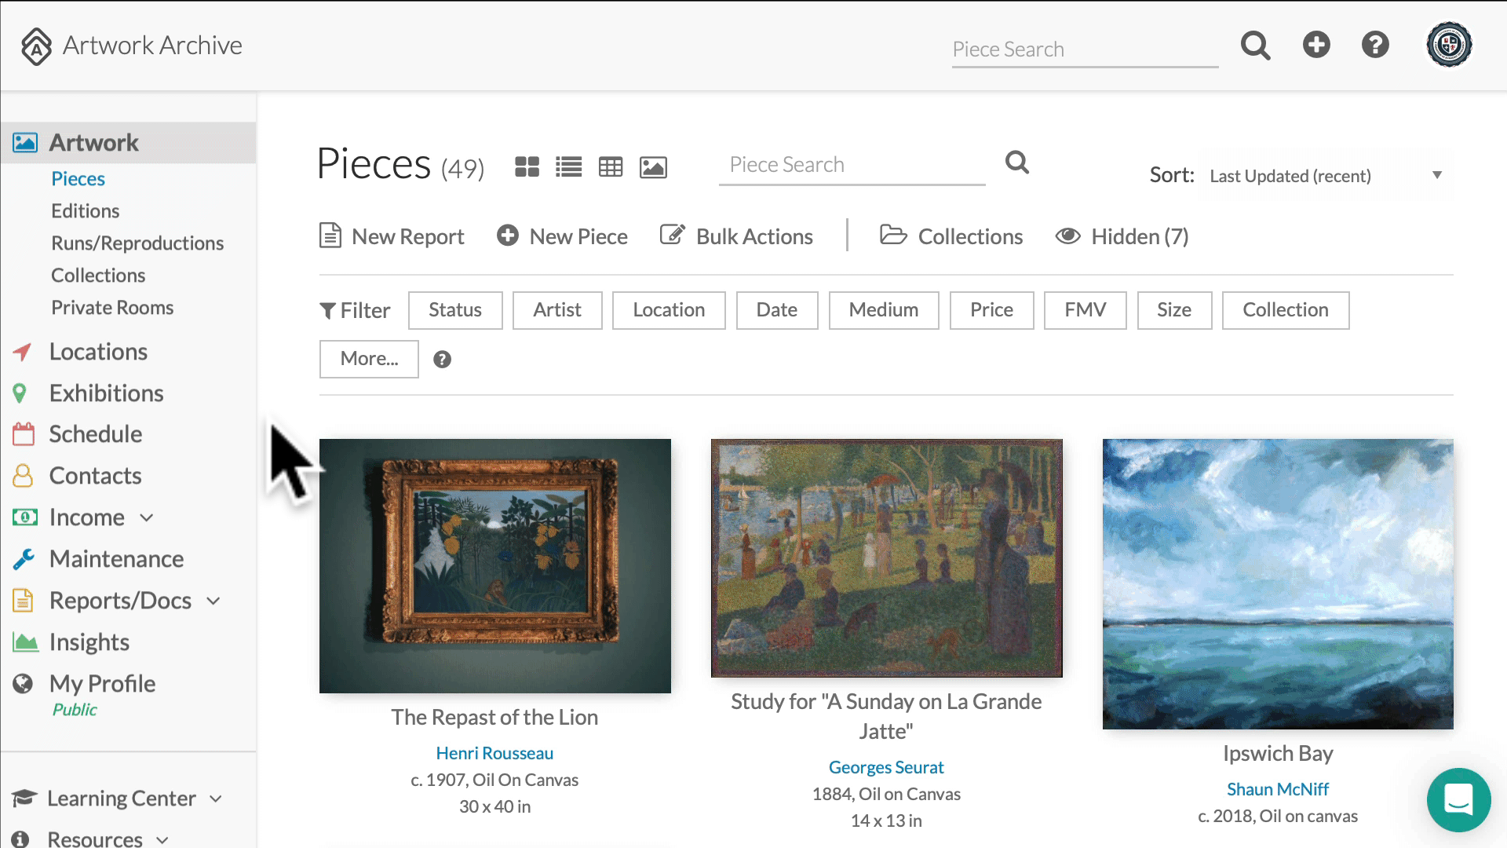This screenshot has height=848, width=1507.
Task: Open the Ipswich Bay painting thumbnail
Action: (x=1278, y=584)
